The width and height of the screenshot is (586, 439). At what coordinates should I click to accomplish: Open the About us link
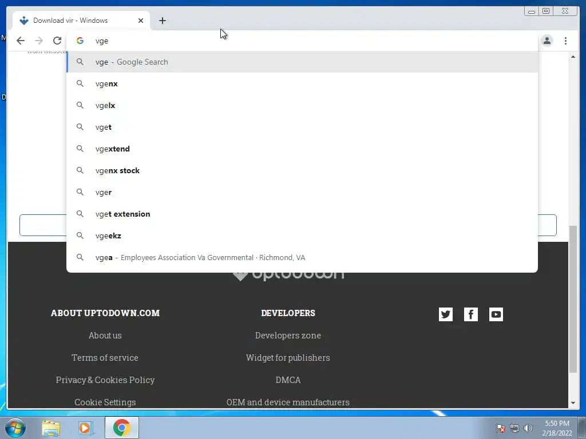(x=105, y=335)
